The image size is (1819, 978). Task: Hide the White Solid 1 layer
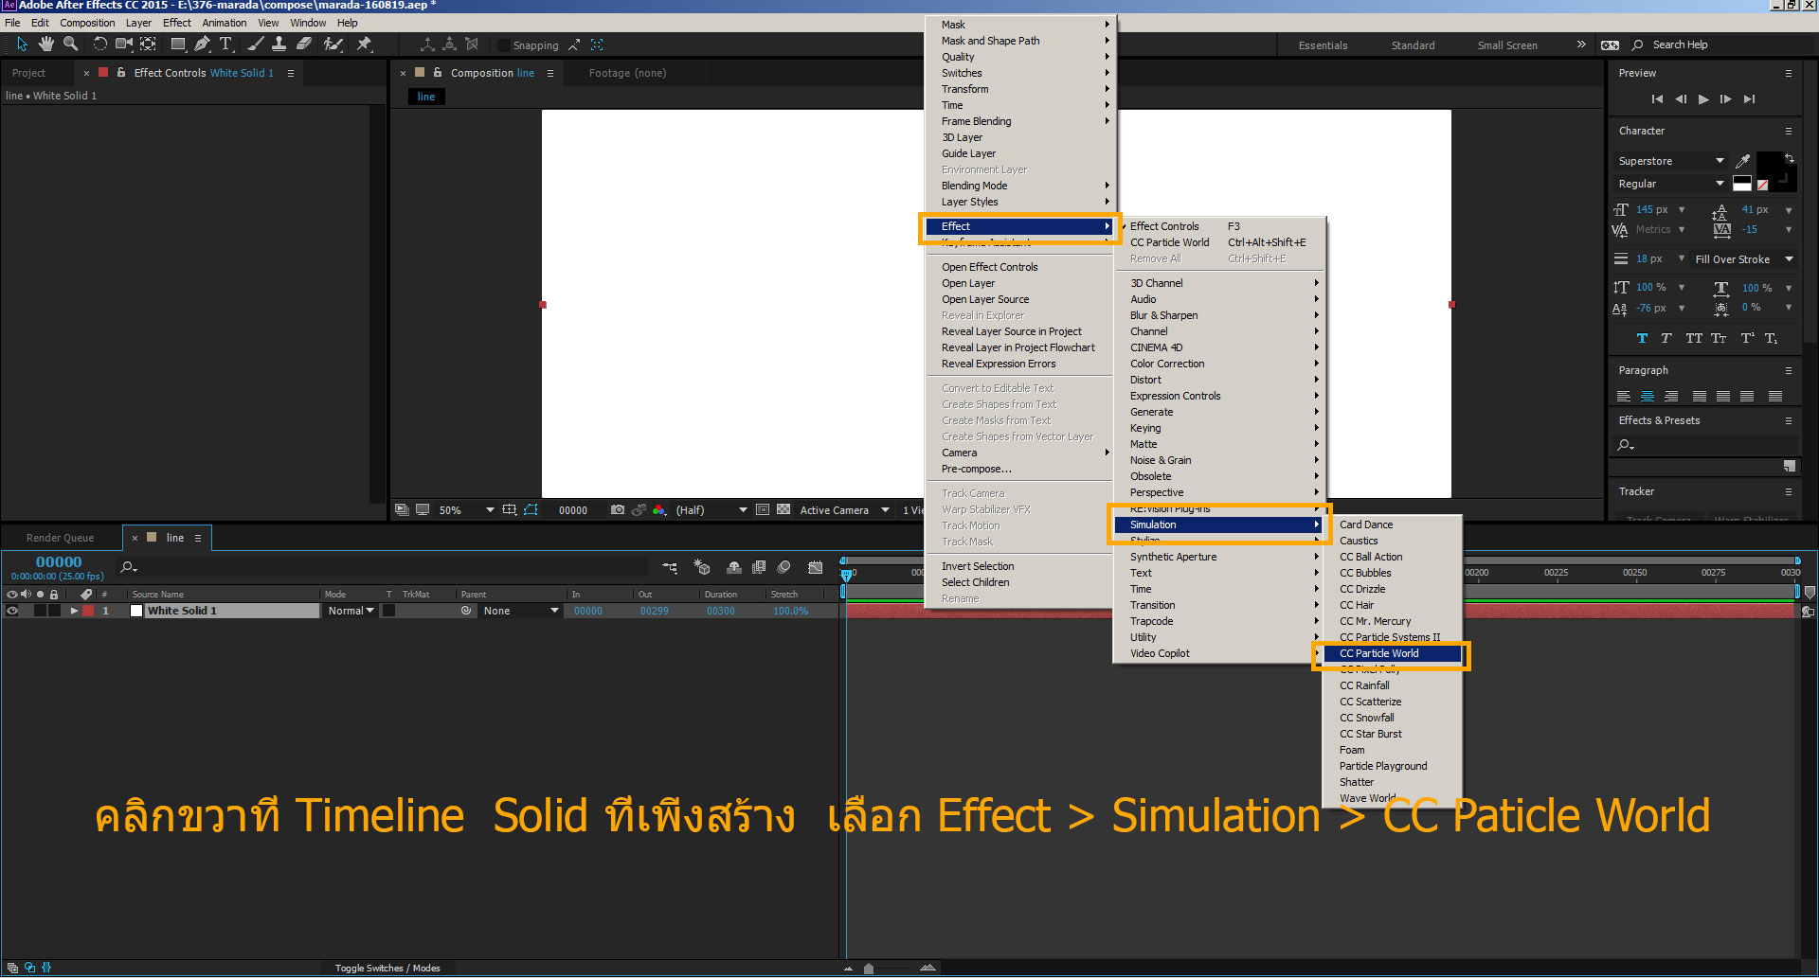[x=12, y=612]
